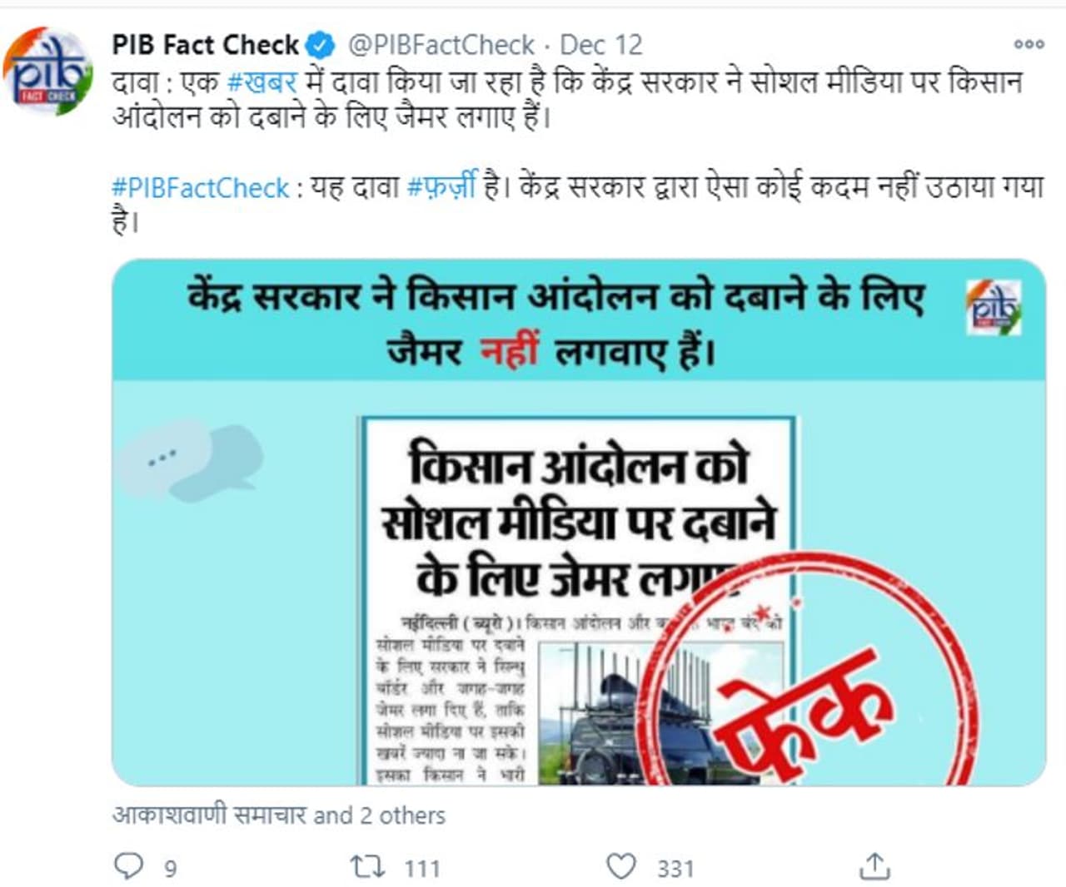Like the tweet with heart icon
Viewport: 1066px width, 887px height.
pos(620,866)
